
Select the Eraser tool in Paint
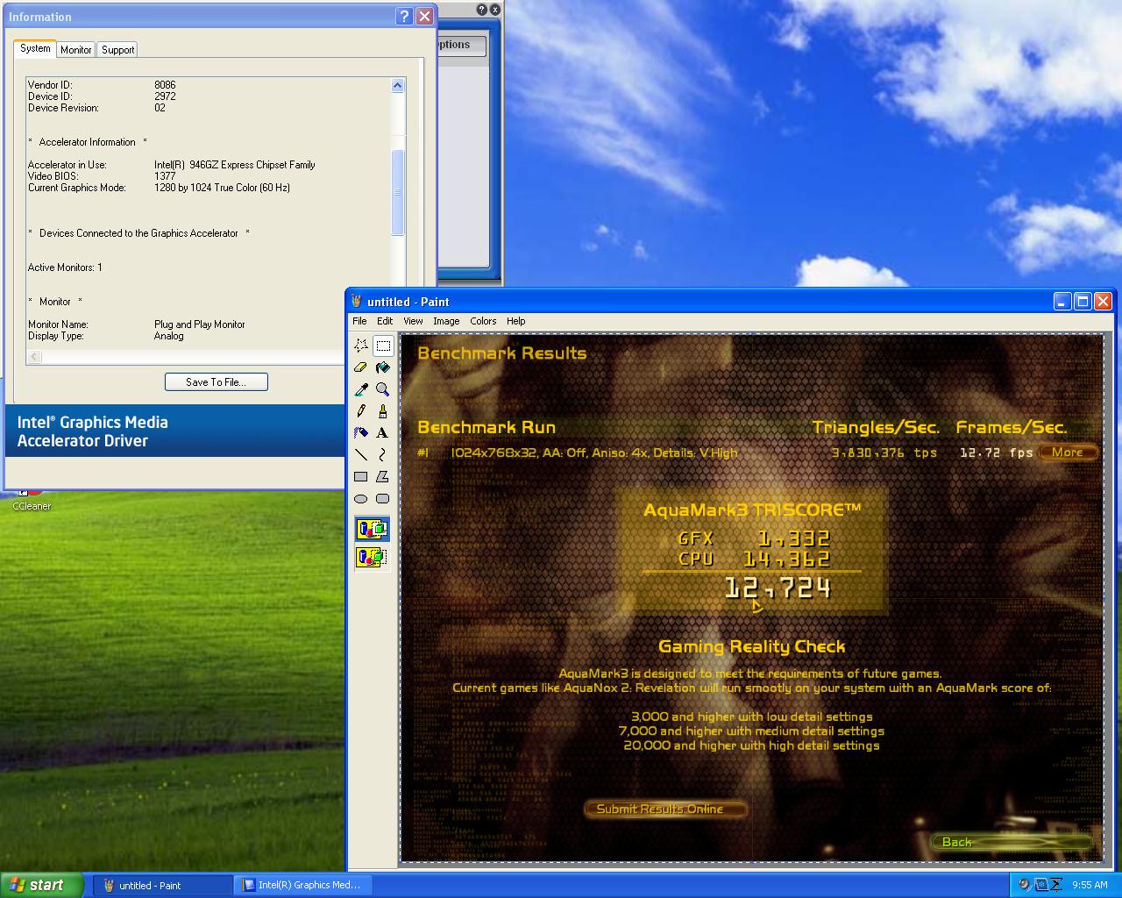[x=361, y=367]
